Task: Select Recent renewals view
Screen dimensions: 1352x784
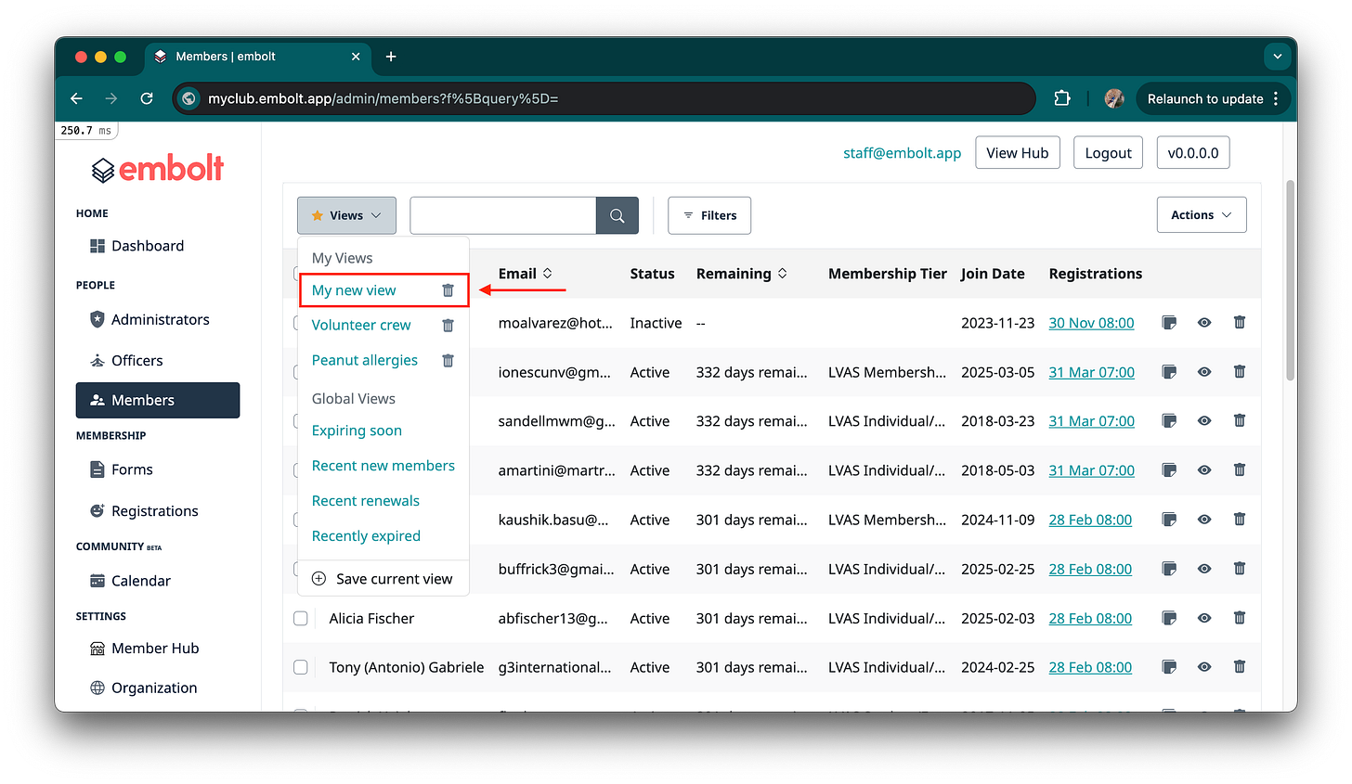Action: 366,501
